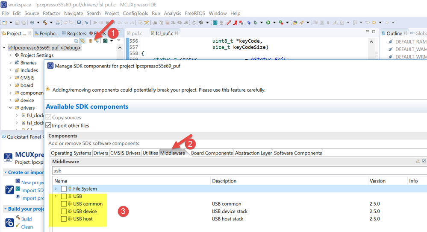Enable the USB common component checkbox
Screen dimensions: 427x232
pyautogui.click(x=64, y=204)
